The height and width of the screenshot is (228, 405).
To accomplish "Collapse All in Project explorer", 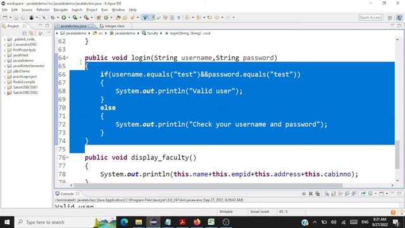I will (25, 34).
